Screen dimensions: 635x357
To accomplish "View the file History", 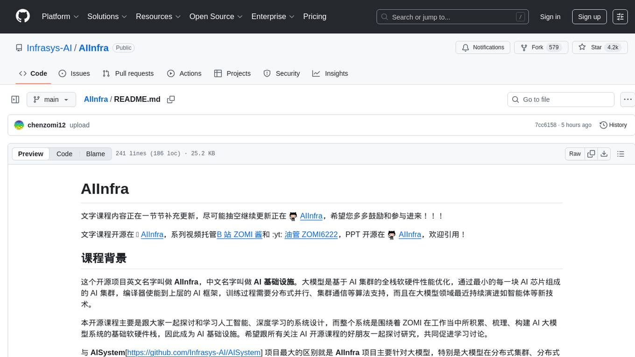I will [613, 125].
